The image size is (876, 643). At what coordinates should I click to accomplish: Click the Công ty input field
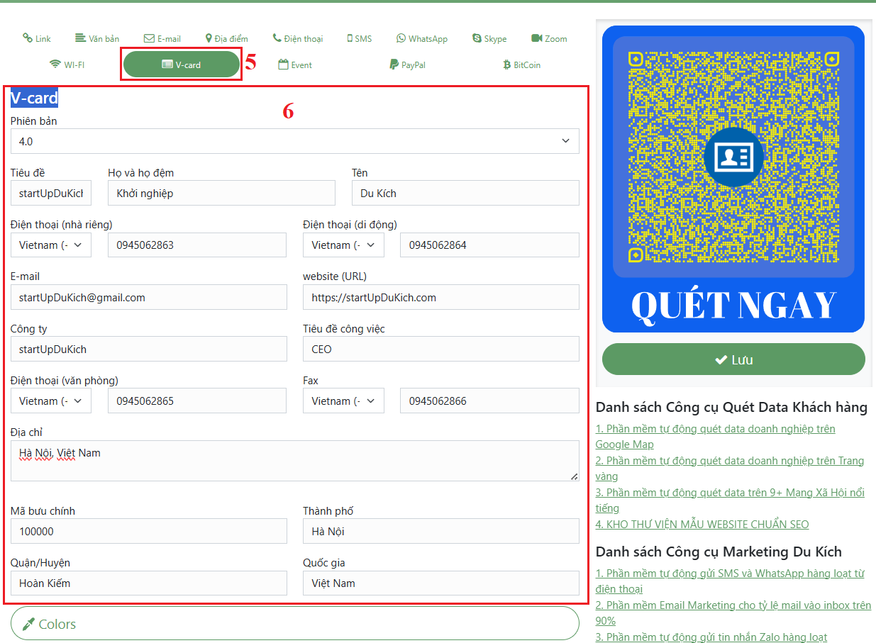[149, 349]
